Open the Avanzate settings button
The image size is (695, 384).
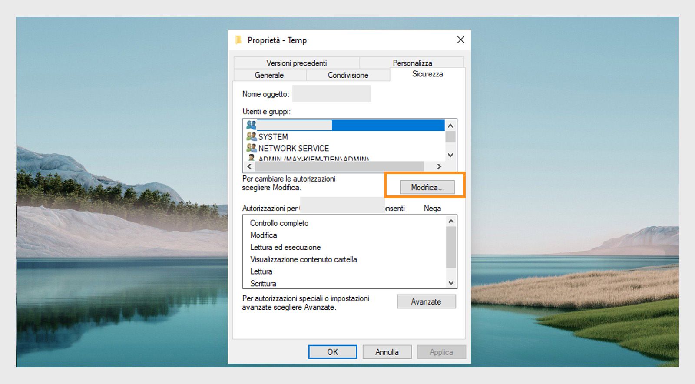click(426, 301)
